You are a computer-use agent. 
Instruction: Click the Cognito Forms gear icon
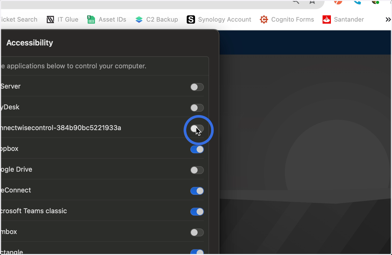[264, 20]
